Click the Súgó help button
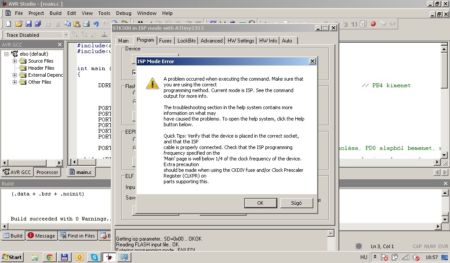 point(297,203)
